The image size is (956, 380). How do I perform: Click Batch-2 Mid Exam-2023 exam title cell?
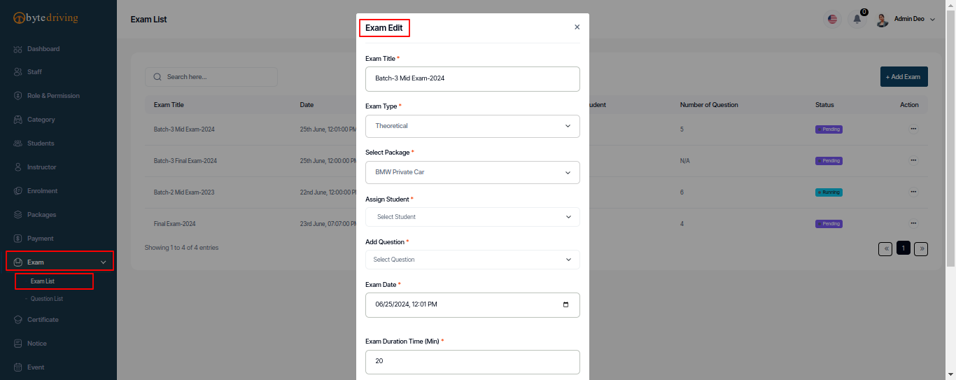coord(184,192)
